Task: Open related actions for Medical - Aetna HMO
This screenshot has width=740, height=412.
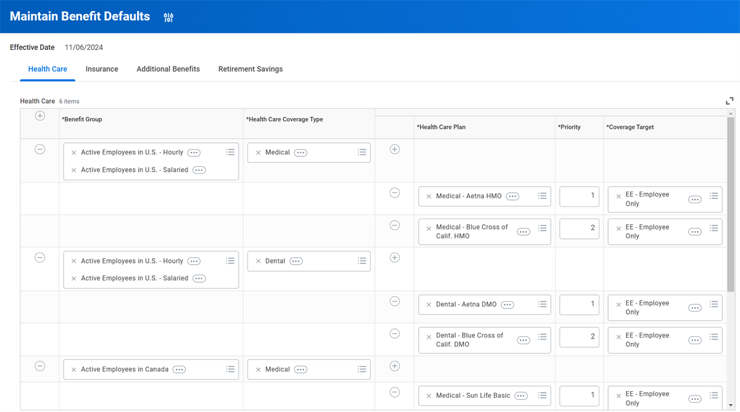Action: [512, 196]
